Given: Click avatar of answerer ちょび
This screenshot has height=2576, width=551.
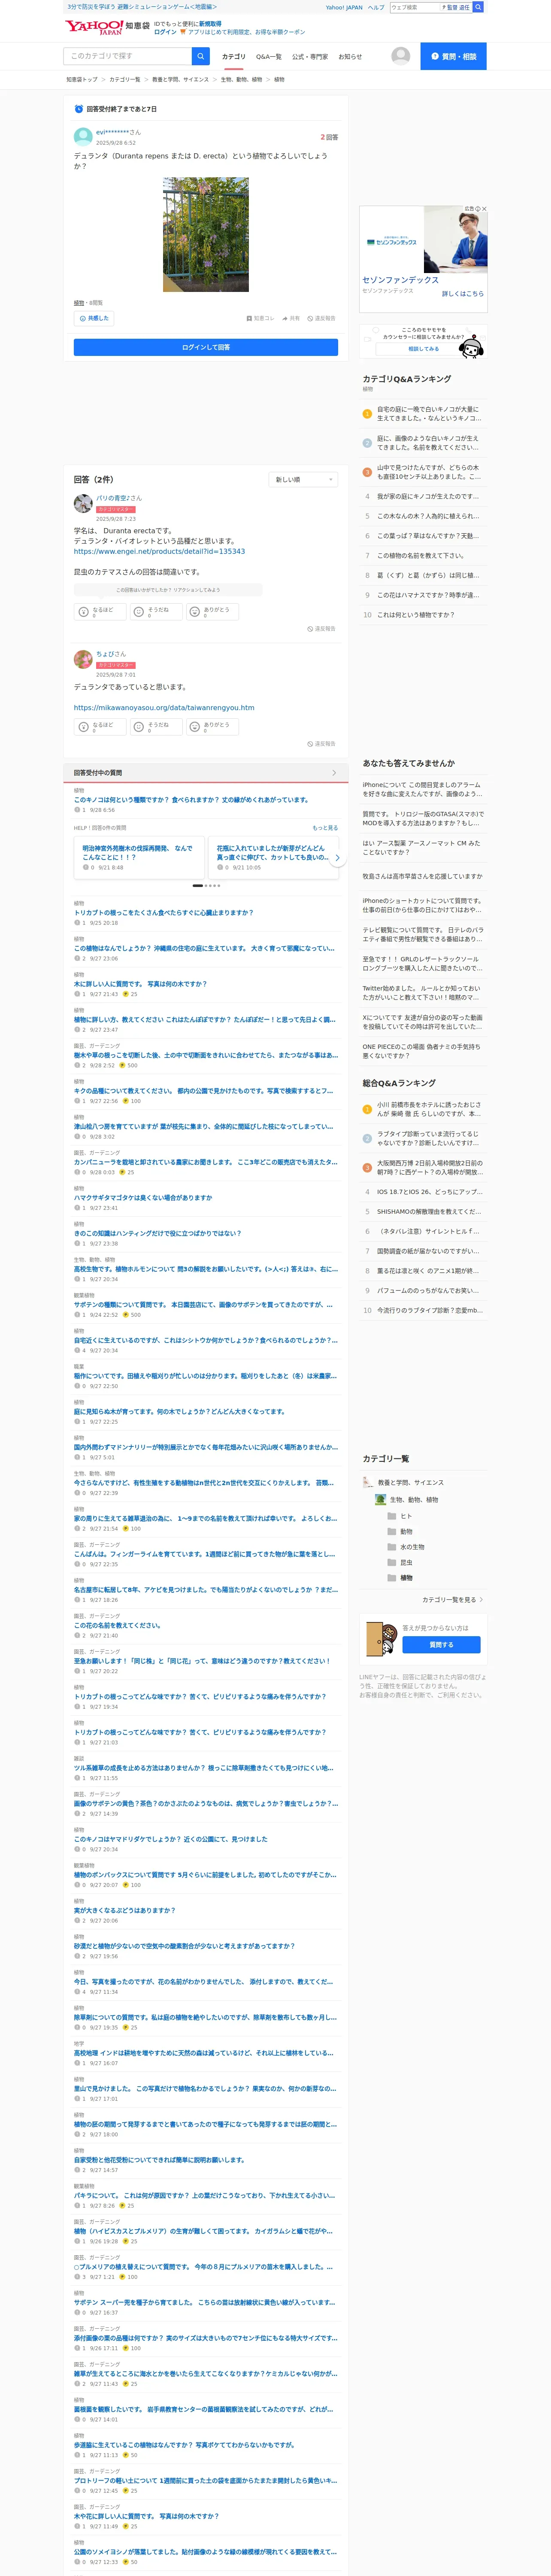Looking at the screenshot, I should coord(83,659).
